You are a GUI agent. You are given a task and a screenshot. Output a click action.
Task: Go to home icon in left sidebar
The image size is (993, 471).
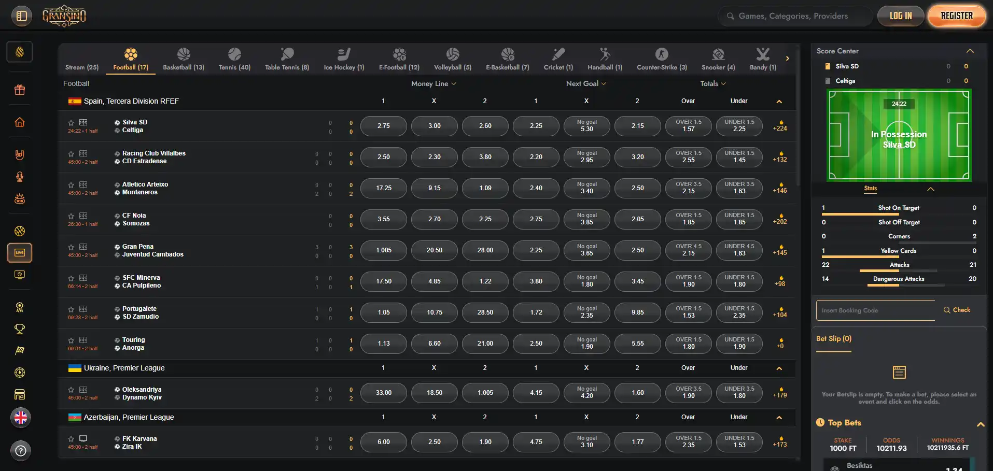click(20, 122)
